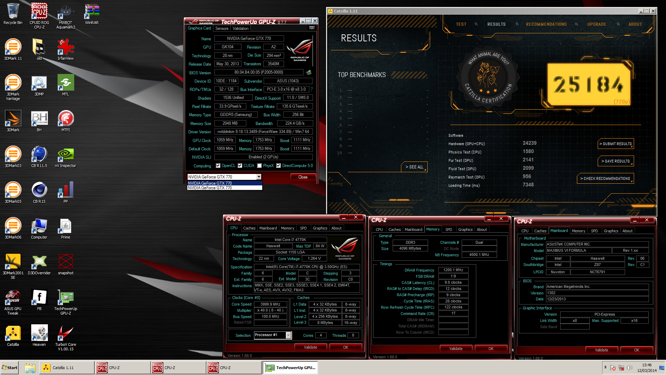Click Validate in left CPU-Z window
666x375 pixels.
[310, 347]
